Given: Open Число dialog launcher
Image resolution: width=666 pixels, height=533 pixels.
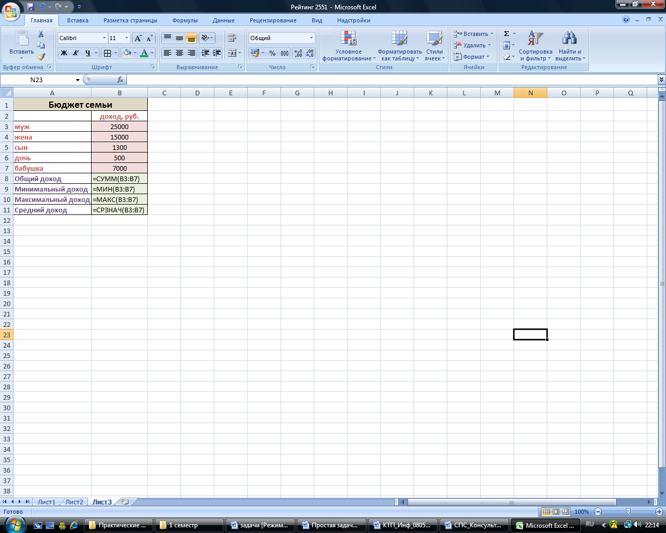Looking at the screenshot, I should pyautogui.click(x=313, y=67).
